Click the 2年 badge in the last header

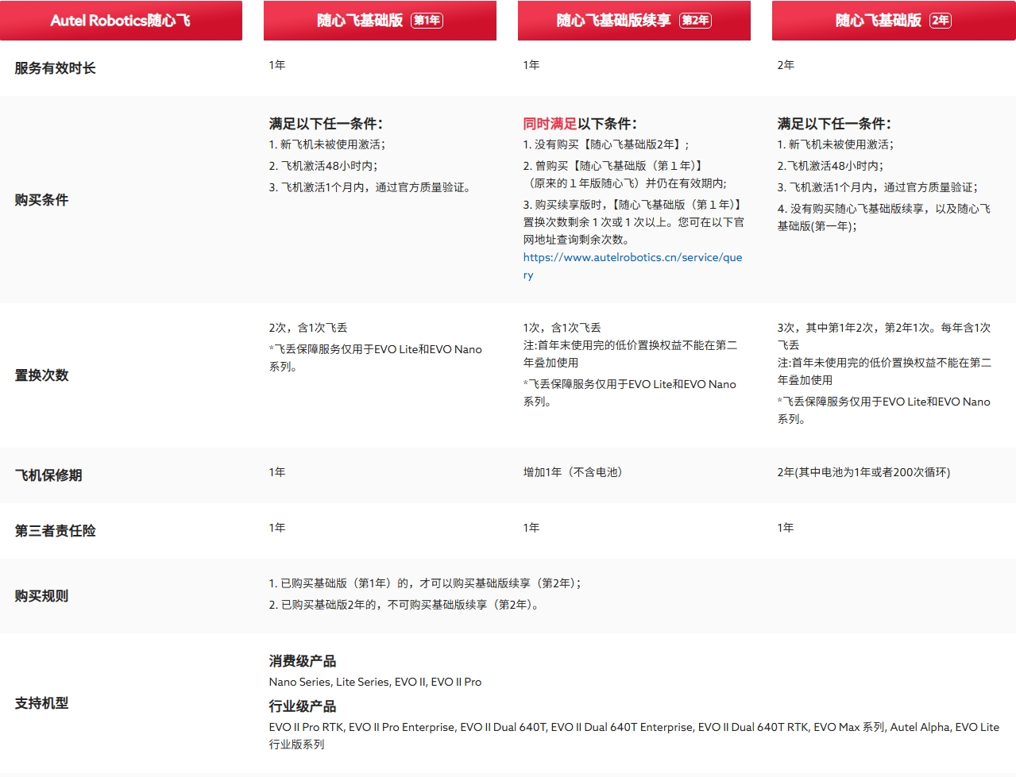[x=940, y=21]
